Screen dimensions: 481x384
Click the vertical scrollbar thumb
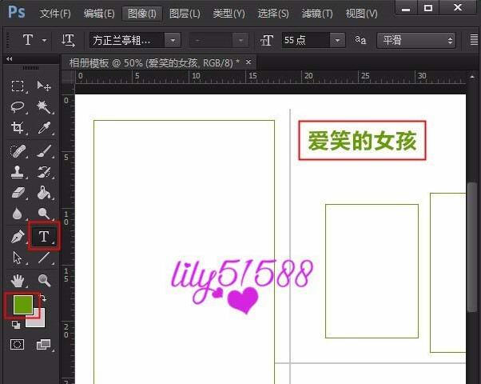coord(471,247)
